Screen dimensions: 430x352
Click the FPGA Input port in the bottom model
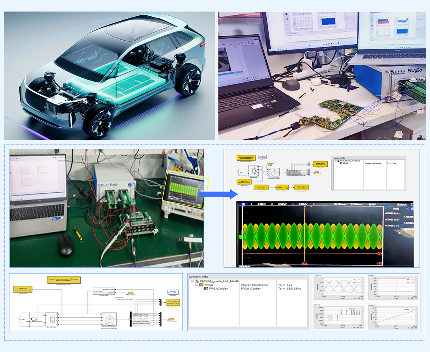(131, 293)
